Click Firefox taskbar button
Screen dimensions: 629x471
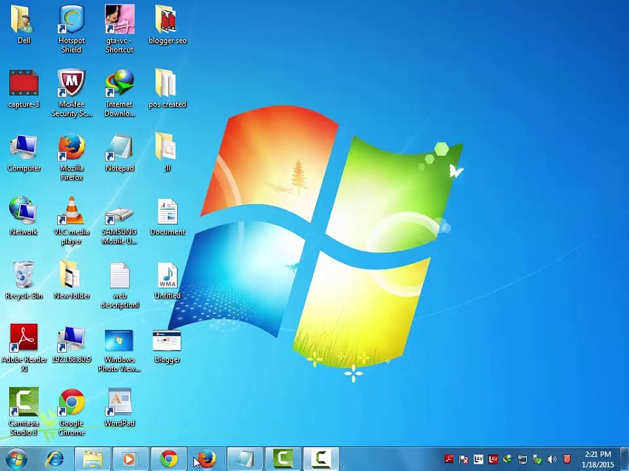coord(206,459)
